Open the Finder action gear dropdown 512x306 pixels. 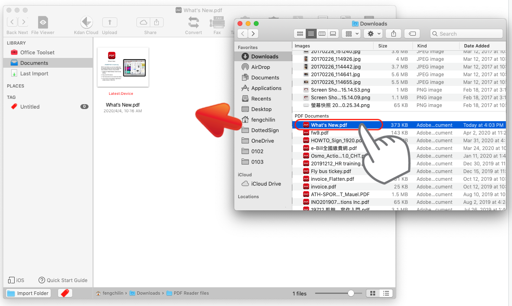374,34
